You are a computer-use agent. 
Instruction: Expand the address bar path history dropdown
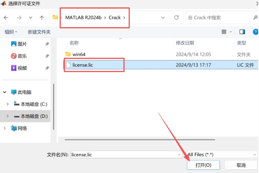pos(163,18)
